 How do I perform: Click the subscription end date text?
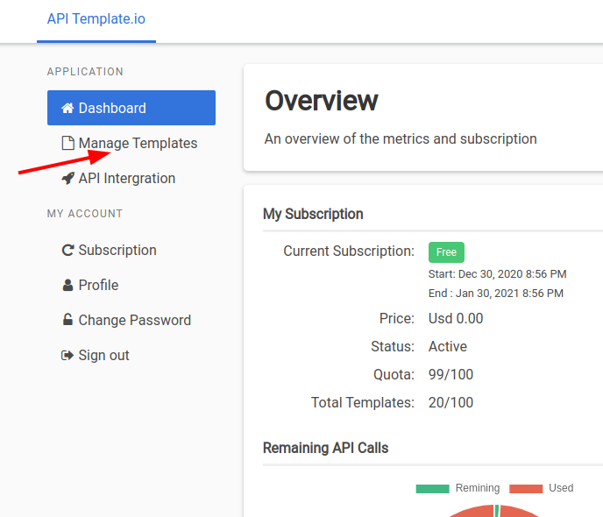496,294
